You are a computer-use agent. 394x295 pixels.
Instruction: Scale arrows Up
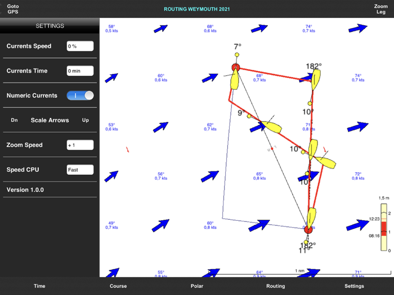click(x=86, y=120)
